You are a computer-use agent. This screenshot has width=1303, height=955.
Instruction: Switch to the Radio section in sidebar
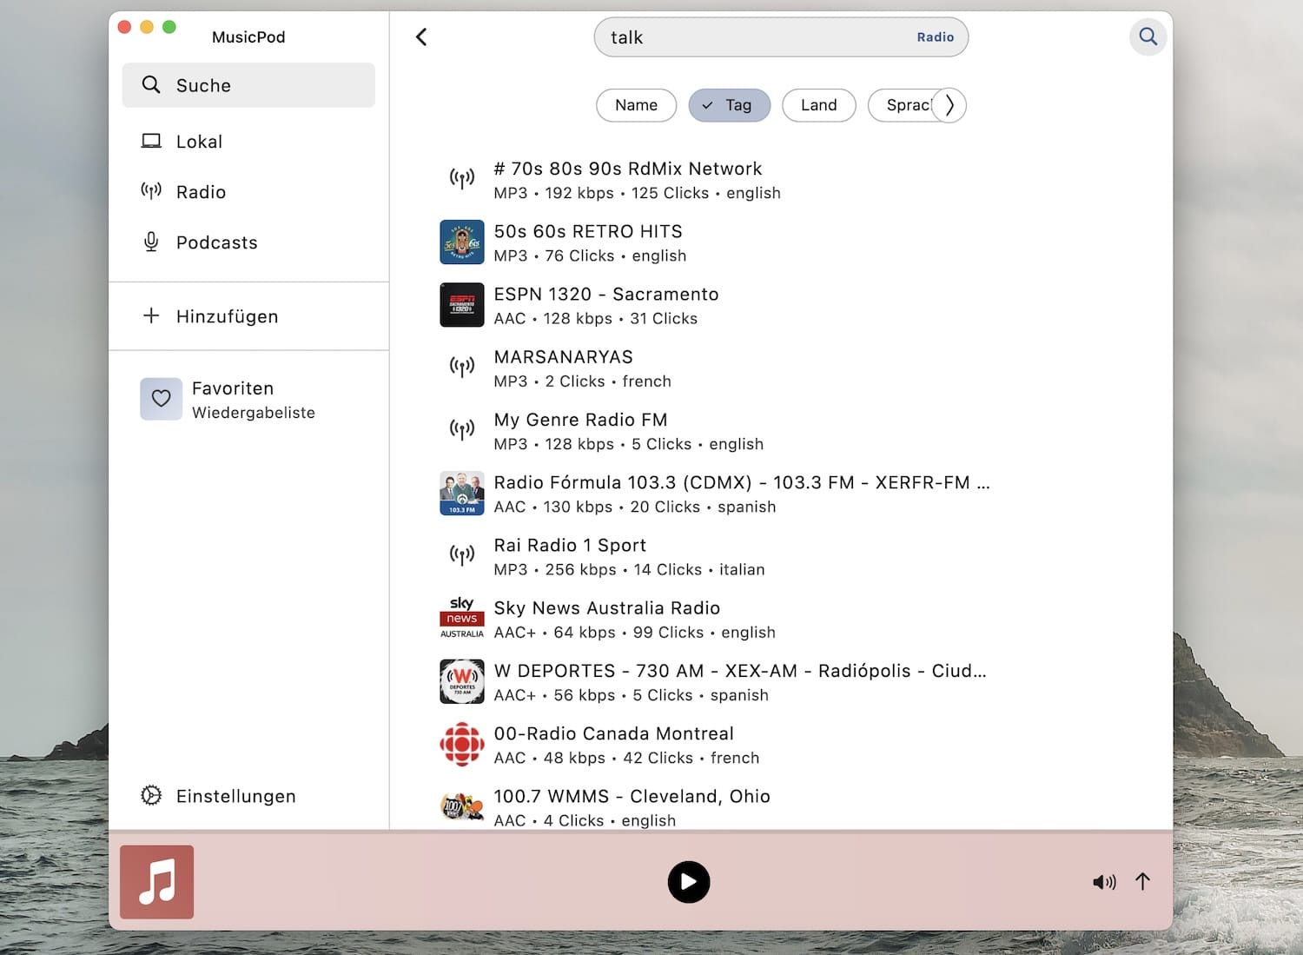coord(248,192)
